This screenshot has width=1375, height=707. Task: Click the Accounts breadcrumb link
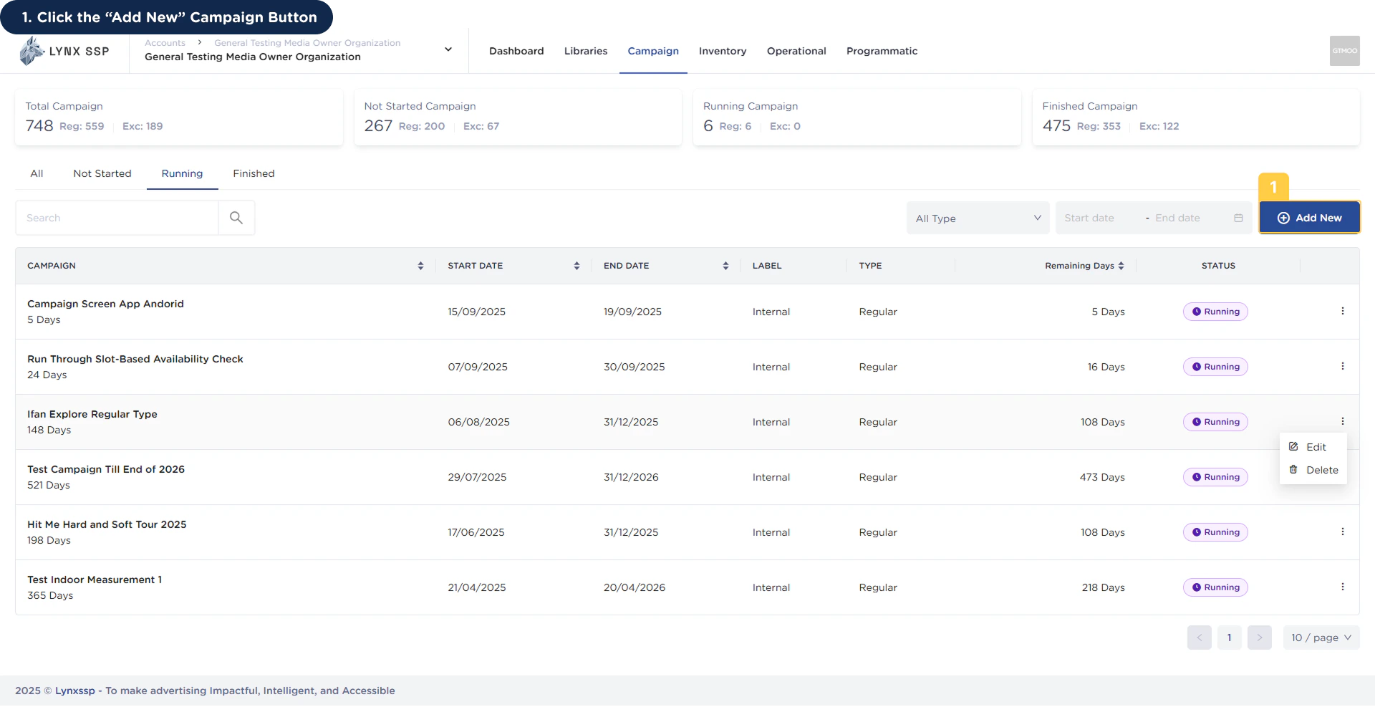click(165, 43)
